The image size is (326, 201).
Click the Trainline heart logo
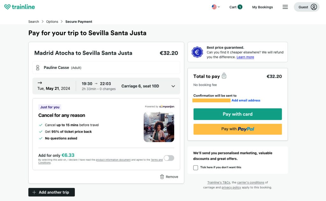[7, 7]
